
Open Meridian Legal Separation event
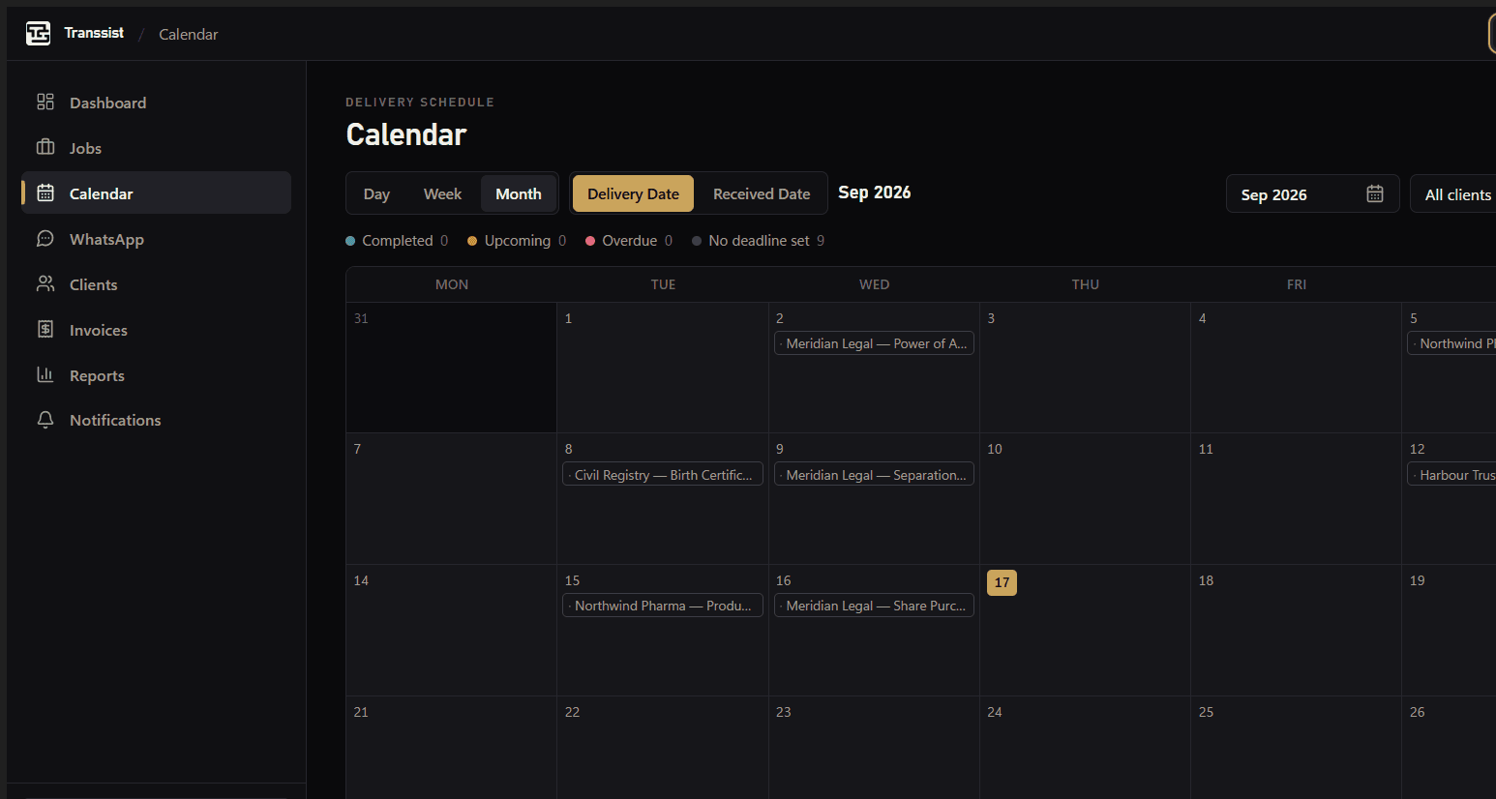point(874,474)
